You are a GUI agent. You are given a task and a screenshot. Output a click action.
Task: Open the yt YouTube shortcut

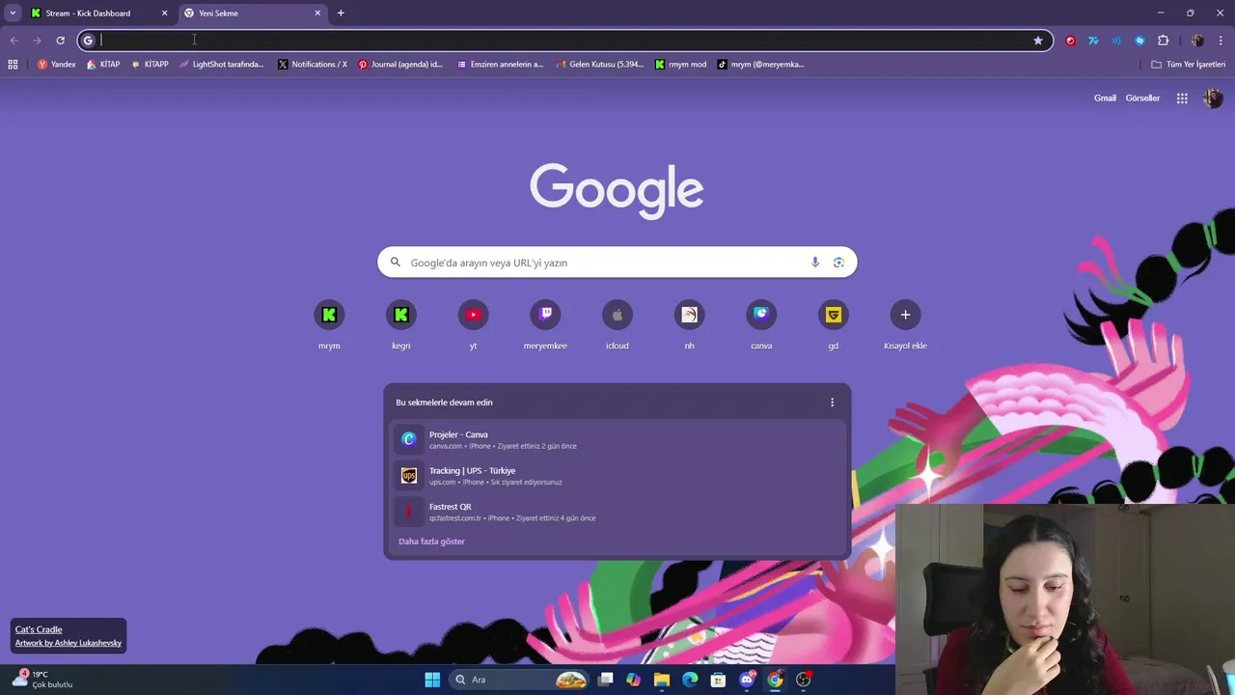(473, 325)
